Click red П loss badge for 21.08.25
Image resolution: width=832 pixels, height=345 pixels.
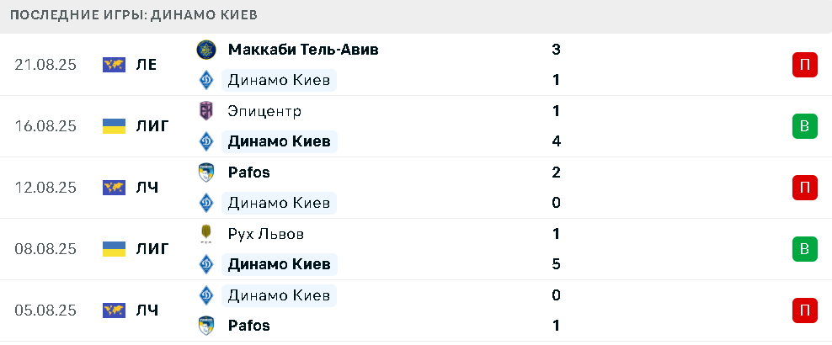pos(805,65)
